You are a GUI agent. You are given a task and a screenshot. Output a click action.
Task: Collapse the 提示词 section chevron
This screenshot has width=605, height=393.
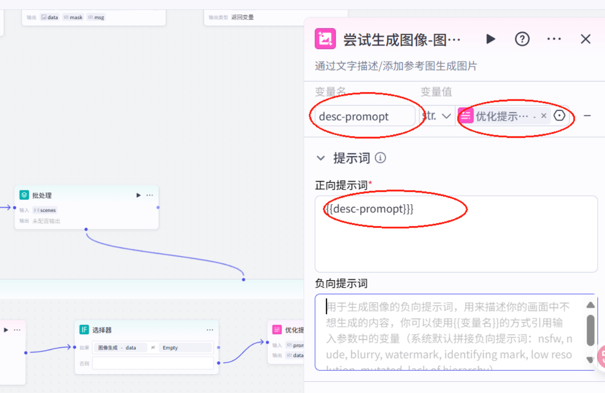click(x=320, y=158)
